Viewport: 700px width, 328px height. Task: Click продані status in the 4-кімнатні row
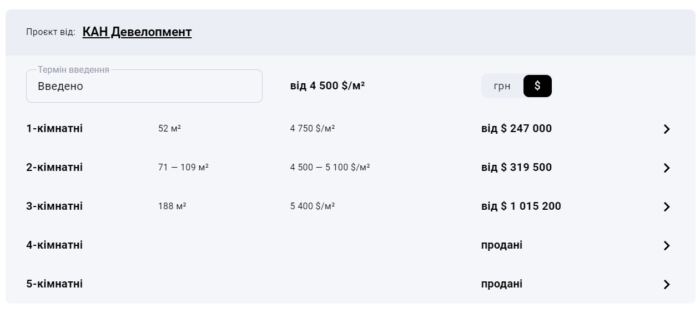click(x=501, y=245)
